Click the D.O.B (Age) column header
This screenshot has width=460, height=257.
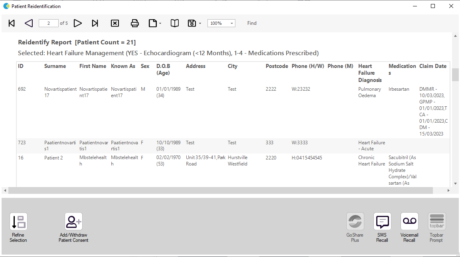click(x=163, y=70)
